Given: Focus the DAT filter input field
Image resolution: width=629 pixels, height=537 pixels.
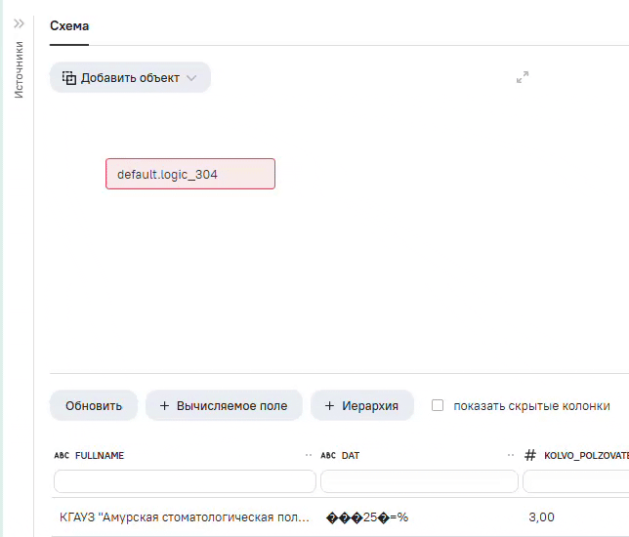Looking at the screenshot, I should tap(419, 481).
